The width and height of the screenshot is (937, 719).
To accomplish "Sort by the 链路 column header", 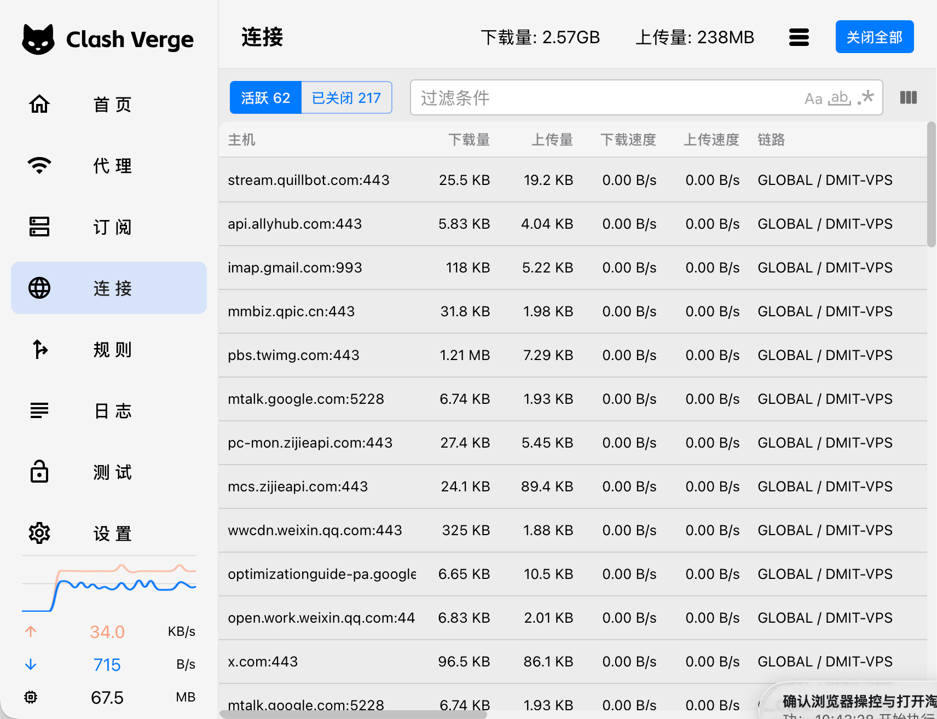I will click(771, 140).
